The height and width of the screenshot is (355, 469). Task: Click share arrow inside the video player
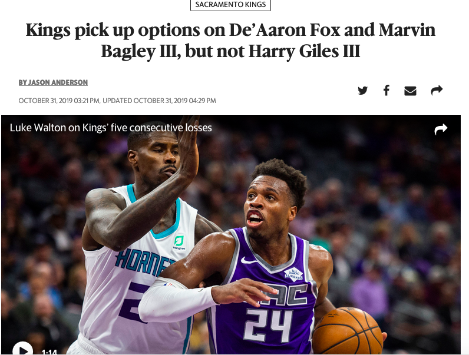441,129
